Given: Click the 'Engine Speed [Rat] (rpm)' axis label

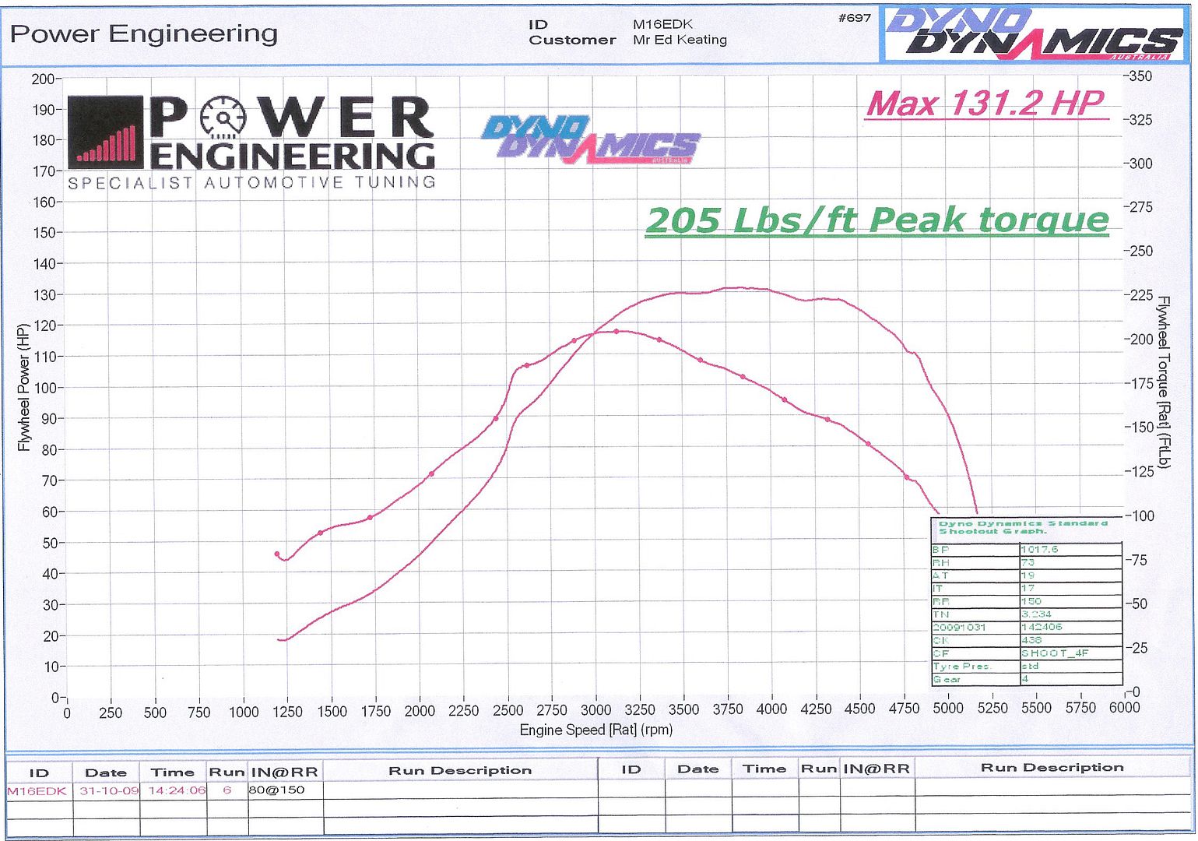Looking at the screenshot, I should [596, 730].
